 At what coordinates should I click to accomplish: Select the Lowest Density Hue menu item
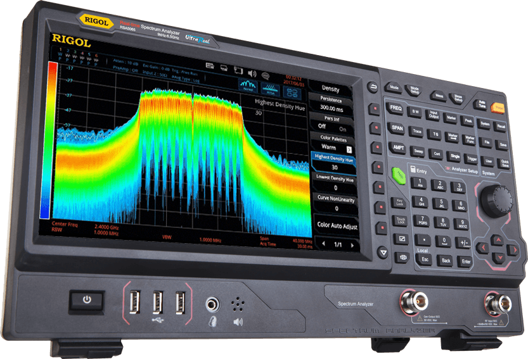(x=335, y=184)
